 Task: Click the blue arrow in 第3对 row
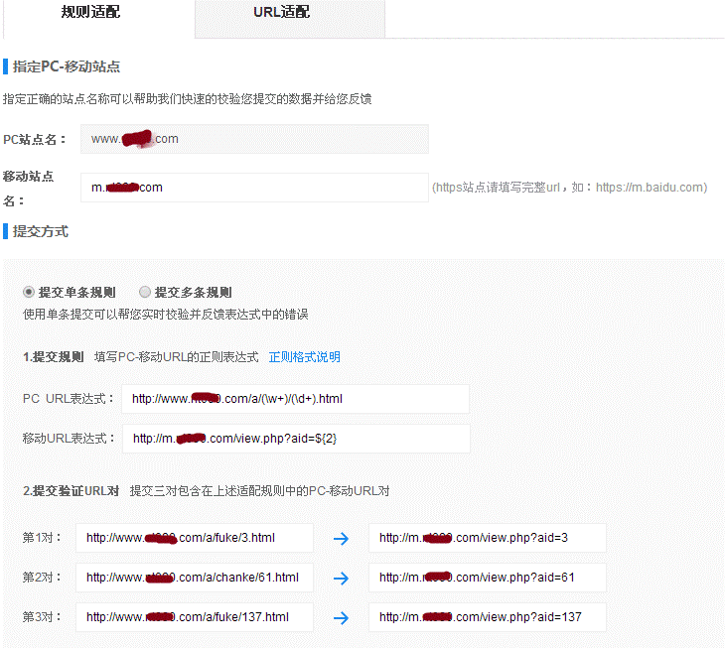click(341, 617)
